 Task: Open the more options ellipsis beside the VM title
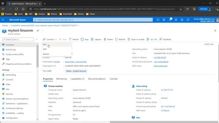point(42,30)
